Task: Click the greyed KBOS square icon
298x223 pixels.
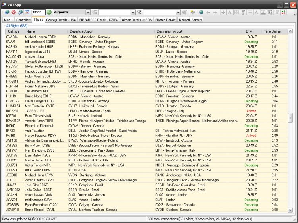Action: [x=277, y=12]
